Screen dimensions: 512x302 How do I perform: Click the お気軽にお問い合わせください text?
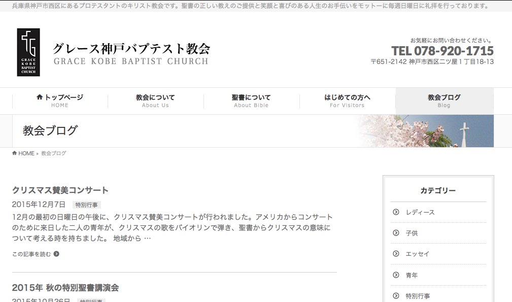point(451,41)
